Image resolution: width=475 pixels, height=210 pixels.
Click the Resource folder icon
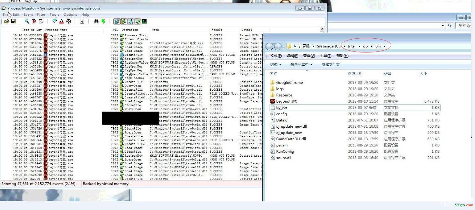(x=272, y=95)
